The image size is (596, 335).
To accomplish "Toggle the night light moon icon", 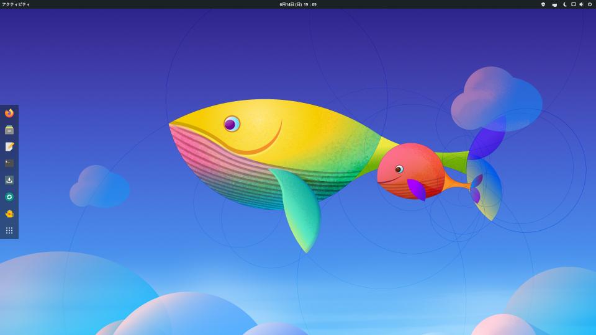I will (565, 4).
